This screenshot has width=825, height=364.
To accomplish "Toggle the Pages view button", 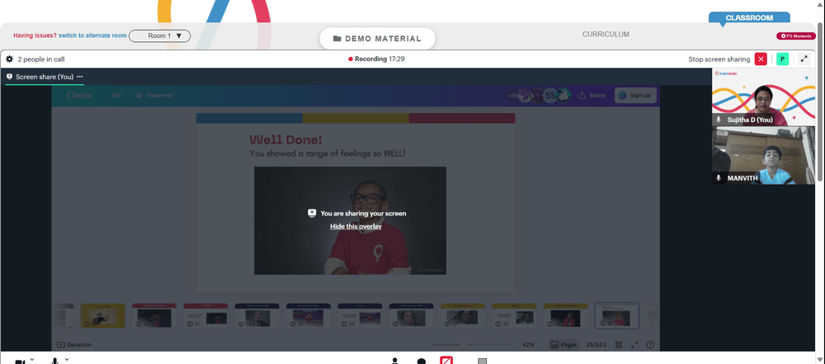I will pos(563,344).
